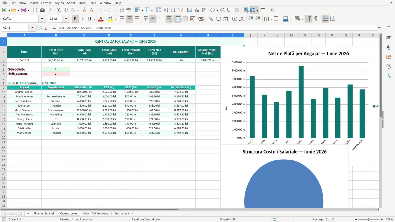Open sidebar Properties panel icon

click(389, 38)
